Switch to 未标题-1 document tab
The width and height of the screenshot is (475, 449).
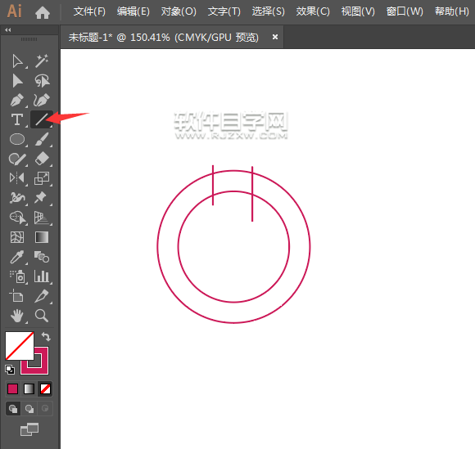[x=164, y=38]
